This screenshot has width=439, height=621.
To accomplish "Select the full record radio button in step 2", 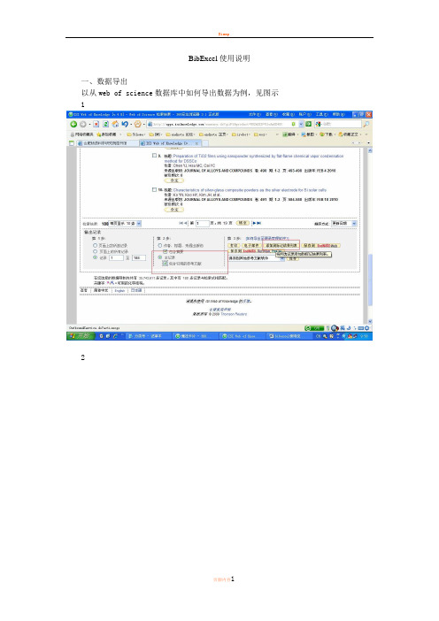I will click(160, 257).
